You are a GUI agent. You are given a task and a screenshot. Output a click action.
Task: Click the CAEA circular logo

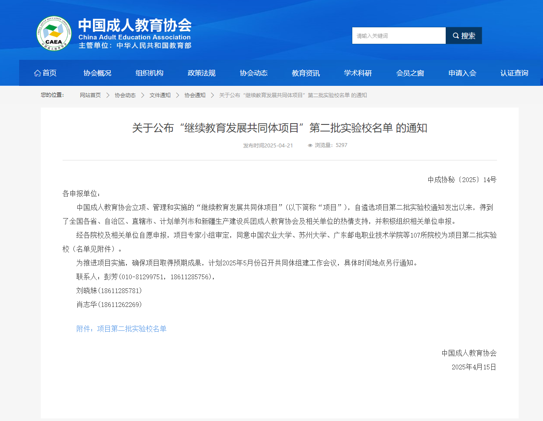pyautogui.click(x=54, y=34)
